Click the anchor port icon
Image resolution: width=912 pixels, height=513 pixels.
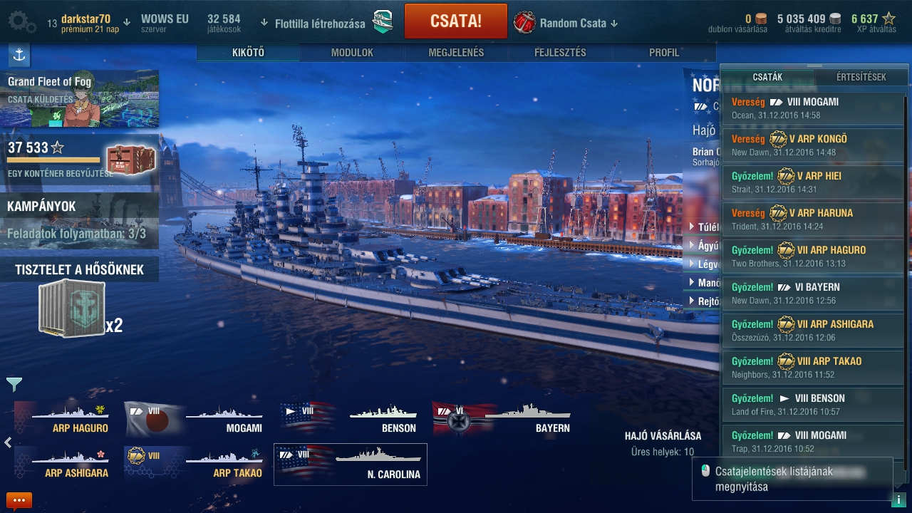[19, 55]
